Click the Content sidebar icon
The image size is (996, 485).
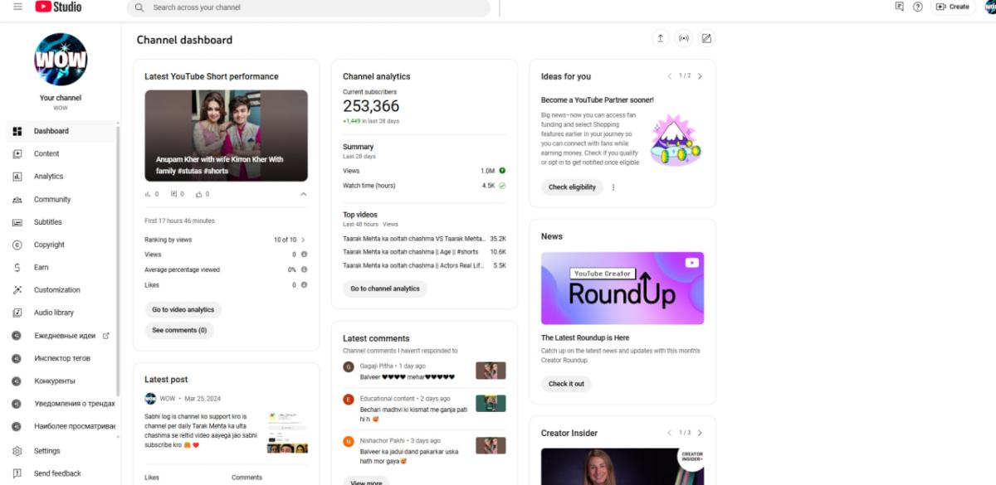click(x=17, y=153)
